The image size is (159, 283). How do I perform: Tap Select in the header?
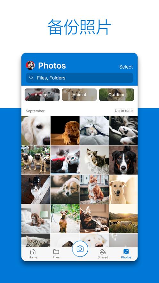coord(126,67)
